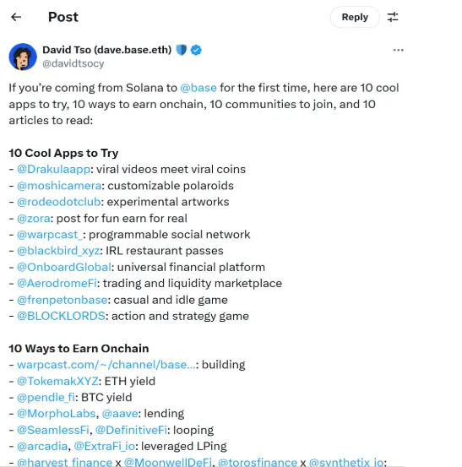This screenshot has height=467, width=462.
Task: Follow the warpcast.com channel base link
Action: click(x=106, y=365)
